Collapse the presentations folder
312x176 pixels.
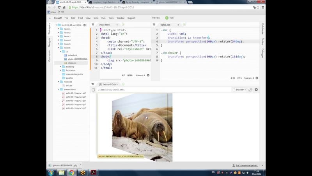(x=58, y=89)
